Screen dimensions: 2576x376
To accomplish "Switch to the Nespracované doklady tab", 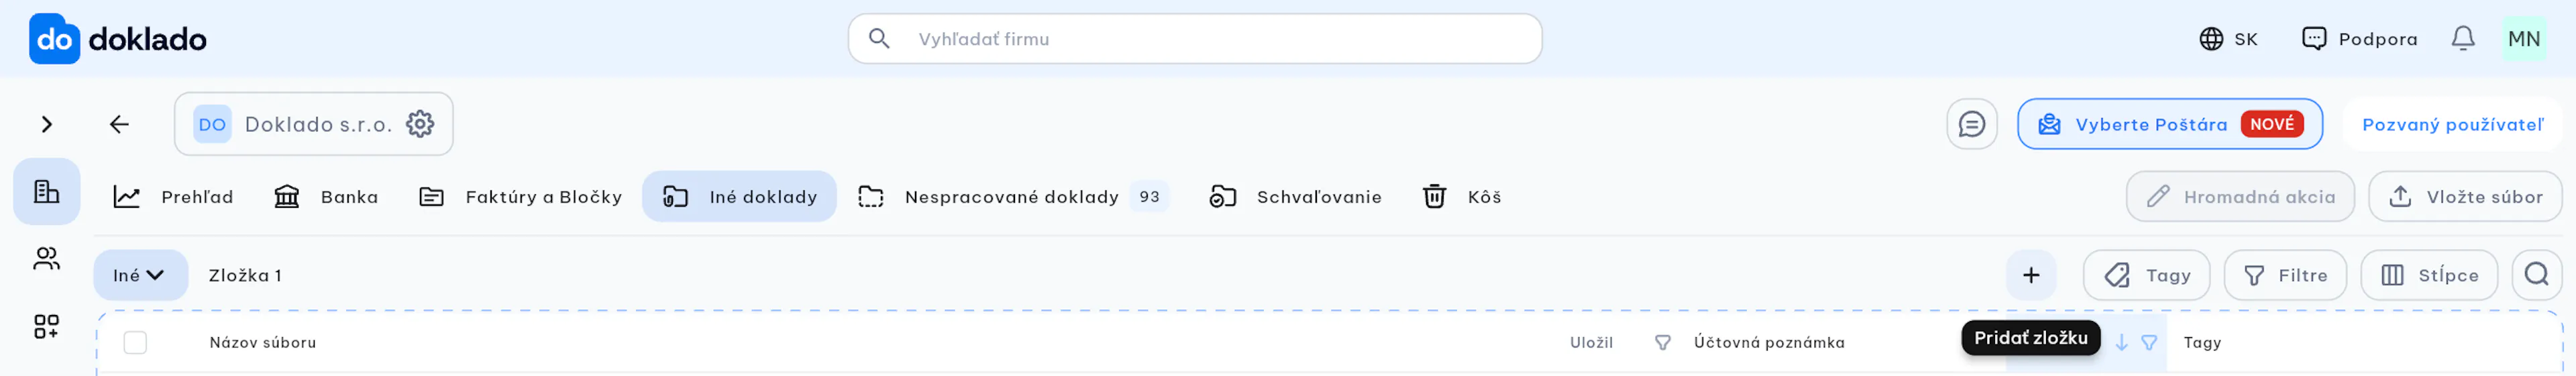I will click(1012, 197).
